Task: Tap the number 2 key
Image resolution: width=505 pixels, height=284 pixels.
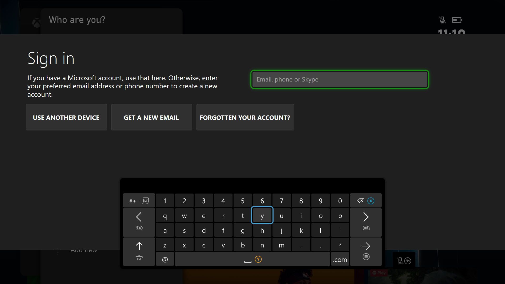Action: (184, 201)
